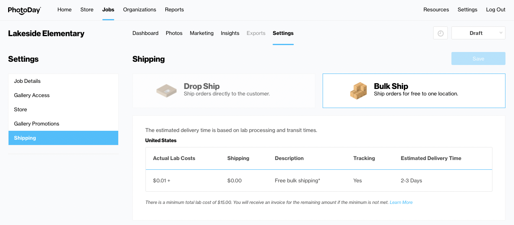Open the Resources menu
The height and width of the screenshot is (225, 514).
coord(436,10)
